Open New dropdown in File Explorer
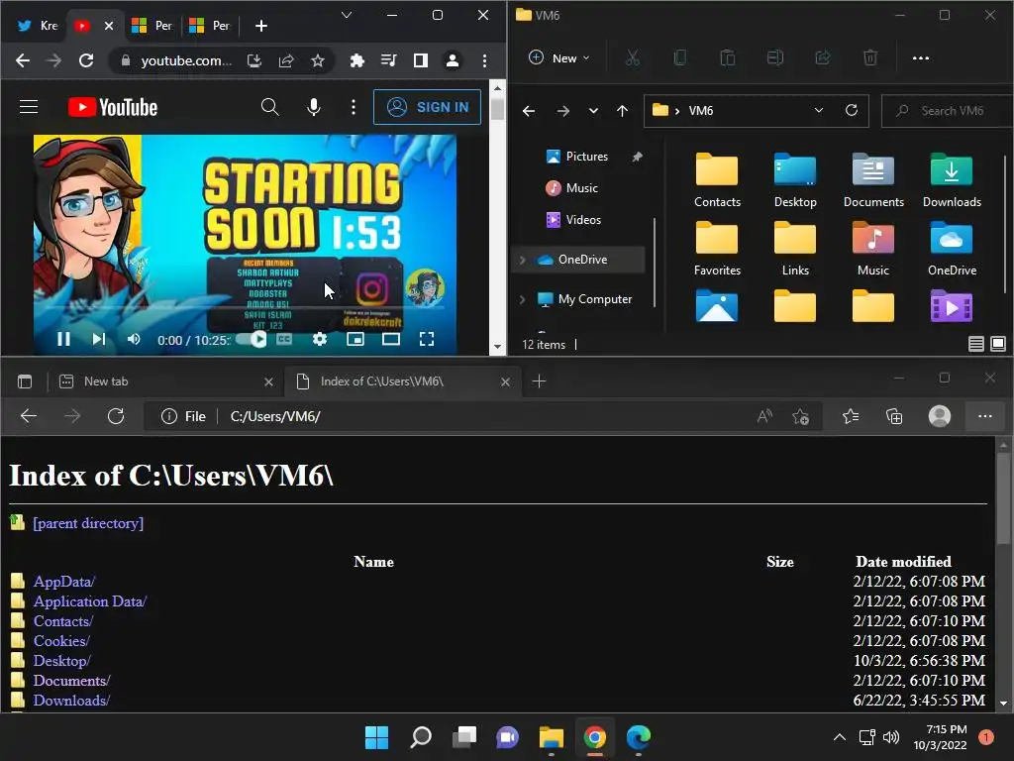The height and width of the screenshot is (761, 1014). click(x=558, y=58)
